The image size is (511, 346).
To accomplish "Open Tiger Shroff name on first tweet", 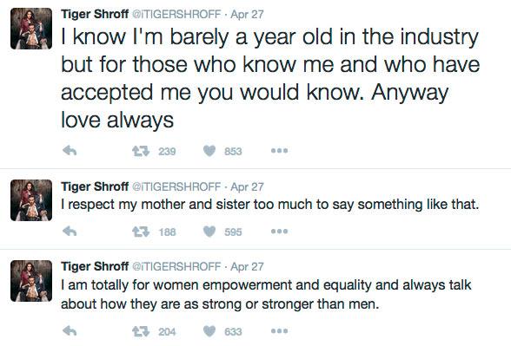I will coord(95,14).
